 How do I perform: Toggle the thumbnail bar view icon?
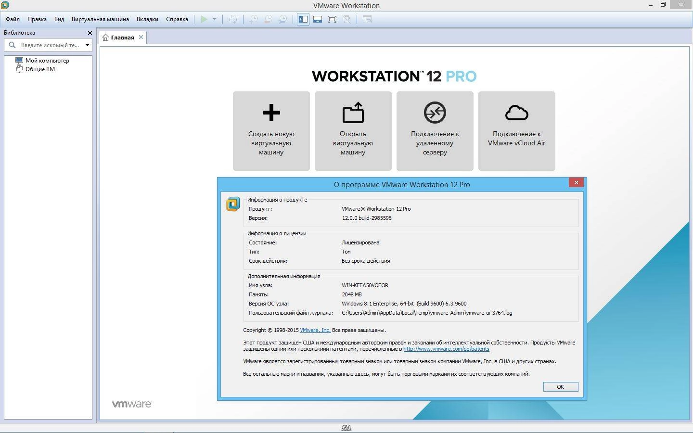point(318,19)
